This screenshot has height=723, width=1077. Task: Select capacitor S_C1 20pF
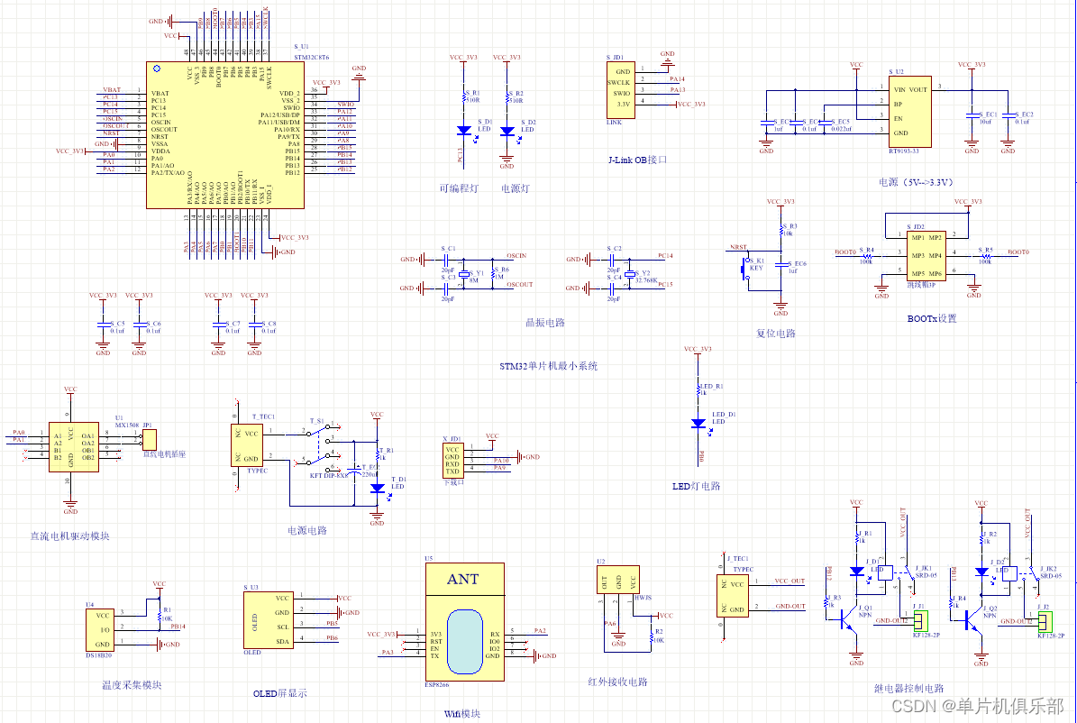click(446, 260)
